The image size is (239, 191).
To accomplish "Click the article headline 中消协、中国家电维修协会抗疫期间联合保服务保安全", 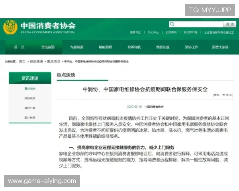I will tap(145, 89).
